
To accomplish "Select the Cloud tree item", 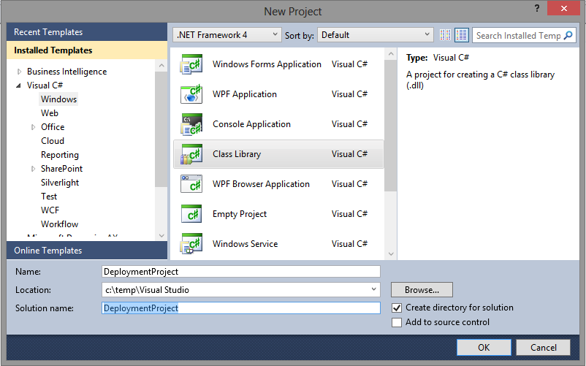I will (53, 141).
